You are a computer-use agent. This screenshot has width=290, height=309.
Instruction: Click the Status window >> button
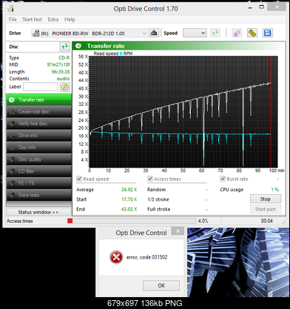pyautogui.click(x=38, y=212)
